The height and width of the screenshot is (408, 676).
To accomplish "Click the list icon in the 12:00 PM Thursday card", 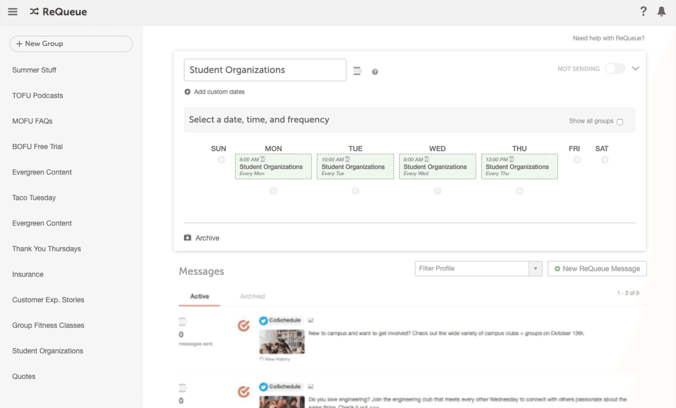I will click(x=512, y=159).
